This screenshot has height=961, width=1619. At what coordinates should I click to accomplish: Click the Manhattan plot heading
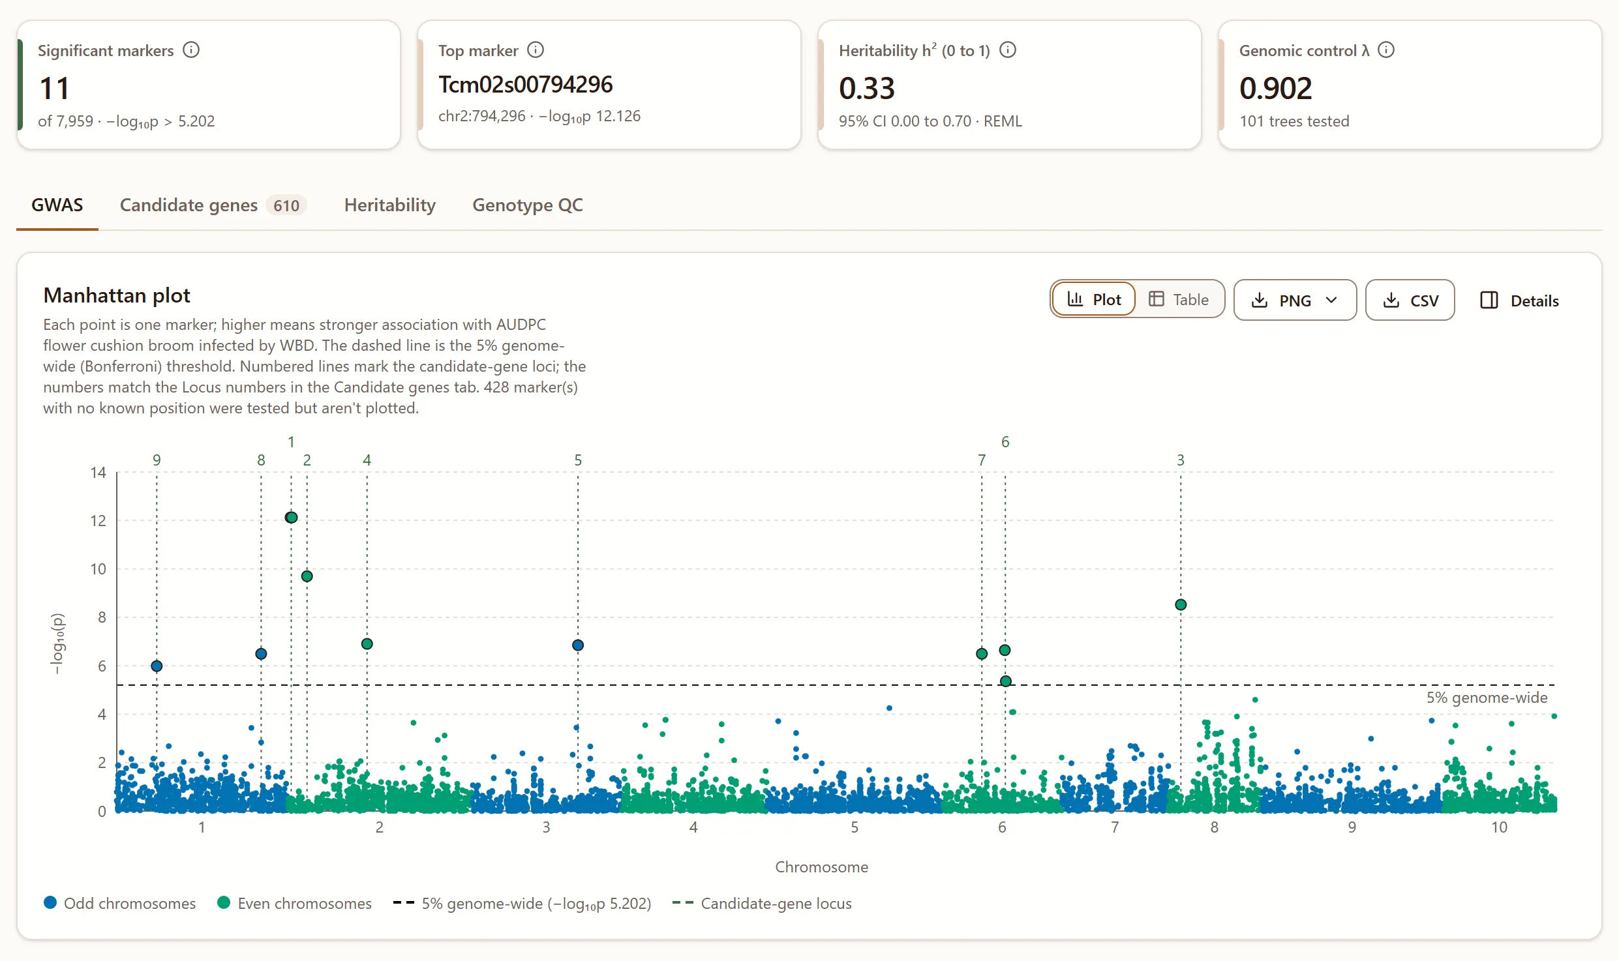pyautogui.click(x=117, y=296)
